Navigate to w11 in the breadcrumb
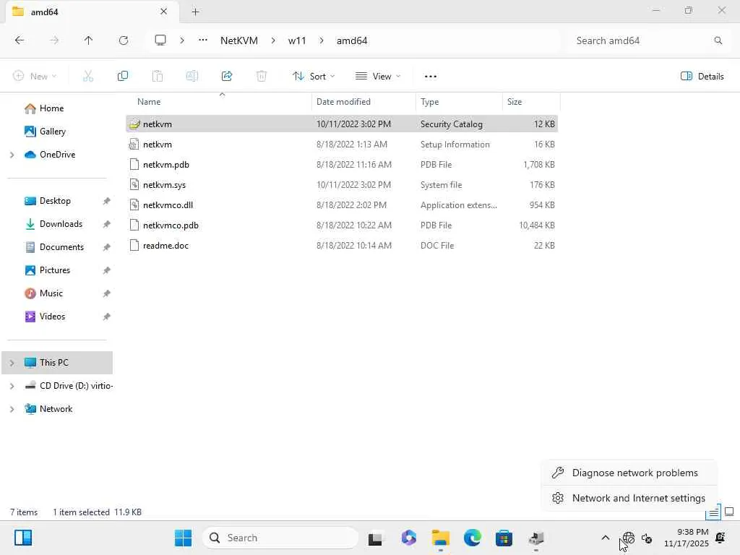Image resolution: width=740 pixels, height=555 pixels. pos(297,40)
